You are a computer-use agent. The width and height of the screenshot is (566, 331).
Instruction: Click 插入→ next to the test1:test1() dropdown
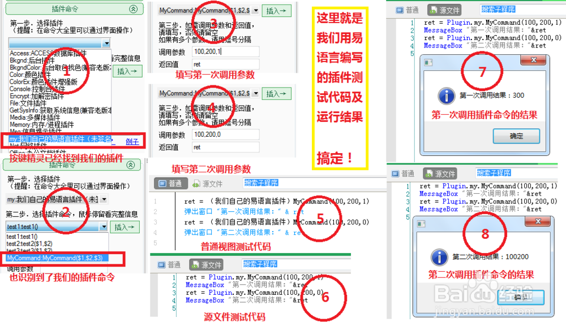(x=125, y=227)
